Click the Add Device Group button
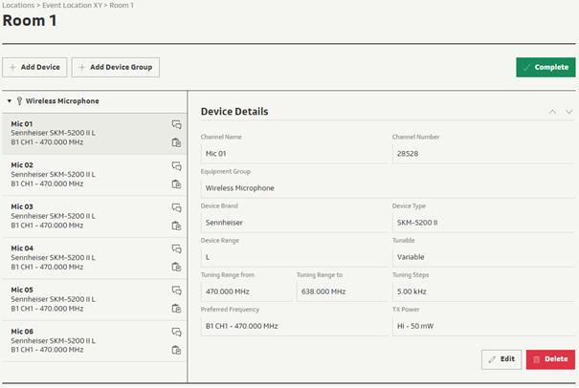This screenshot has width=579, height=388. (x=115, y=67)
